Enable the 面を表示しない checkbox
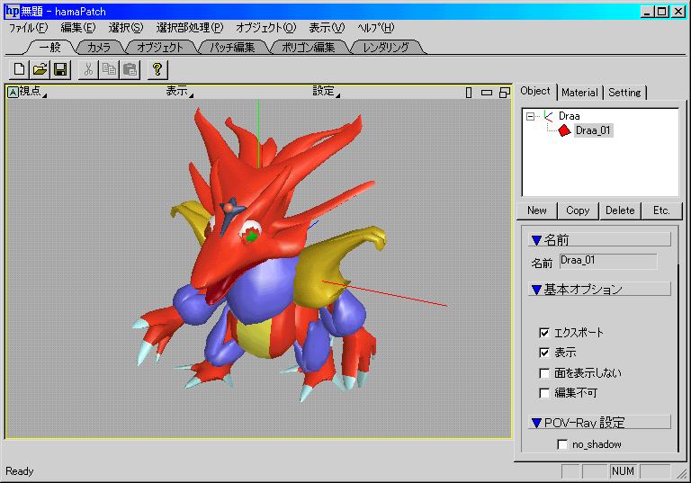Screen dimensions: 691x483 point(544,373)
